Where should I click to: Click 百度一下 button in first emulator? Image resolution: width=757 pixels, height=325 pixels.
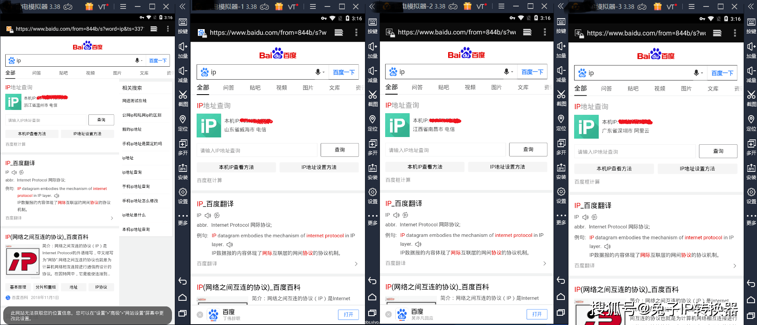tap(158, 61)
